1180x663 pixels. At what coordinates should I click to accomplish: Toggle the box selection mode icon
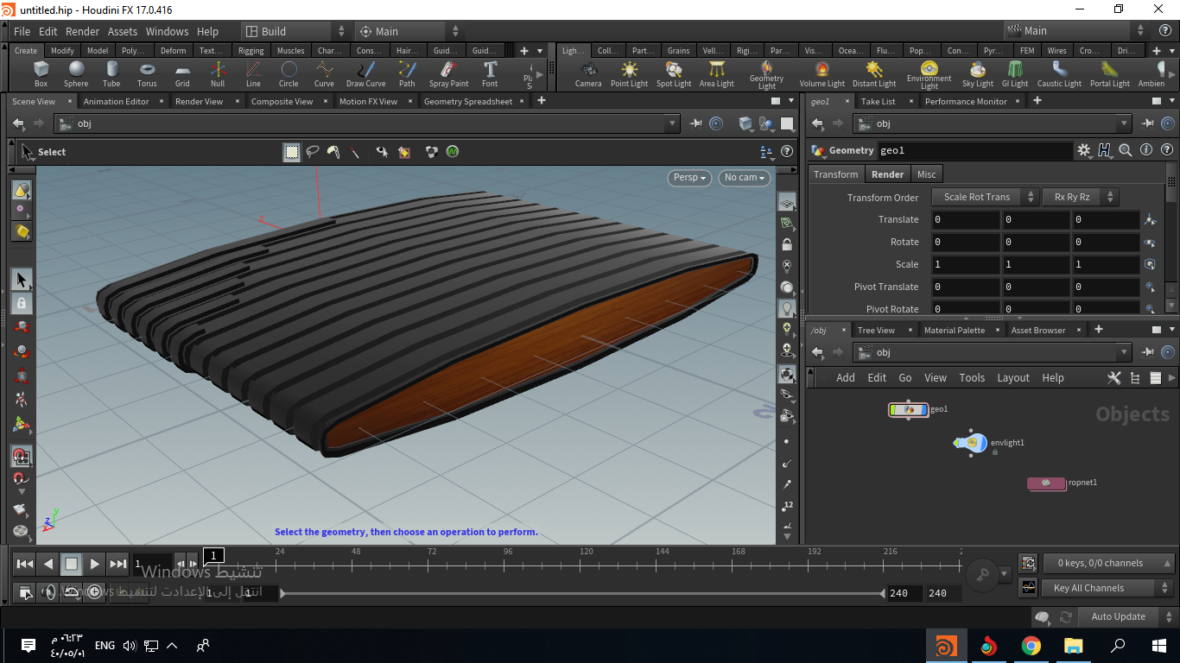coord(292,152)
